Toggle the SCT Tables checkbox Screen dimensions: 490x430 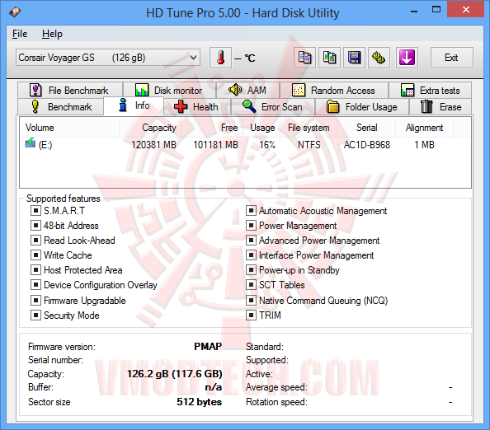tap(251, 284)
